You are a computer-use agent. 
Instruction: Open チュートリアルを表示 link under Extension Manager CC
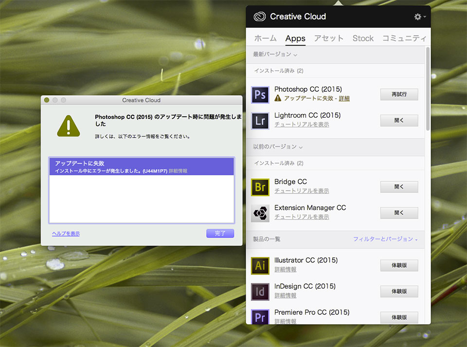point(302,217)
